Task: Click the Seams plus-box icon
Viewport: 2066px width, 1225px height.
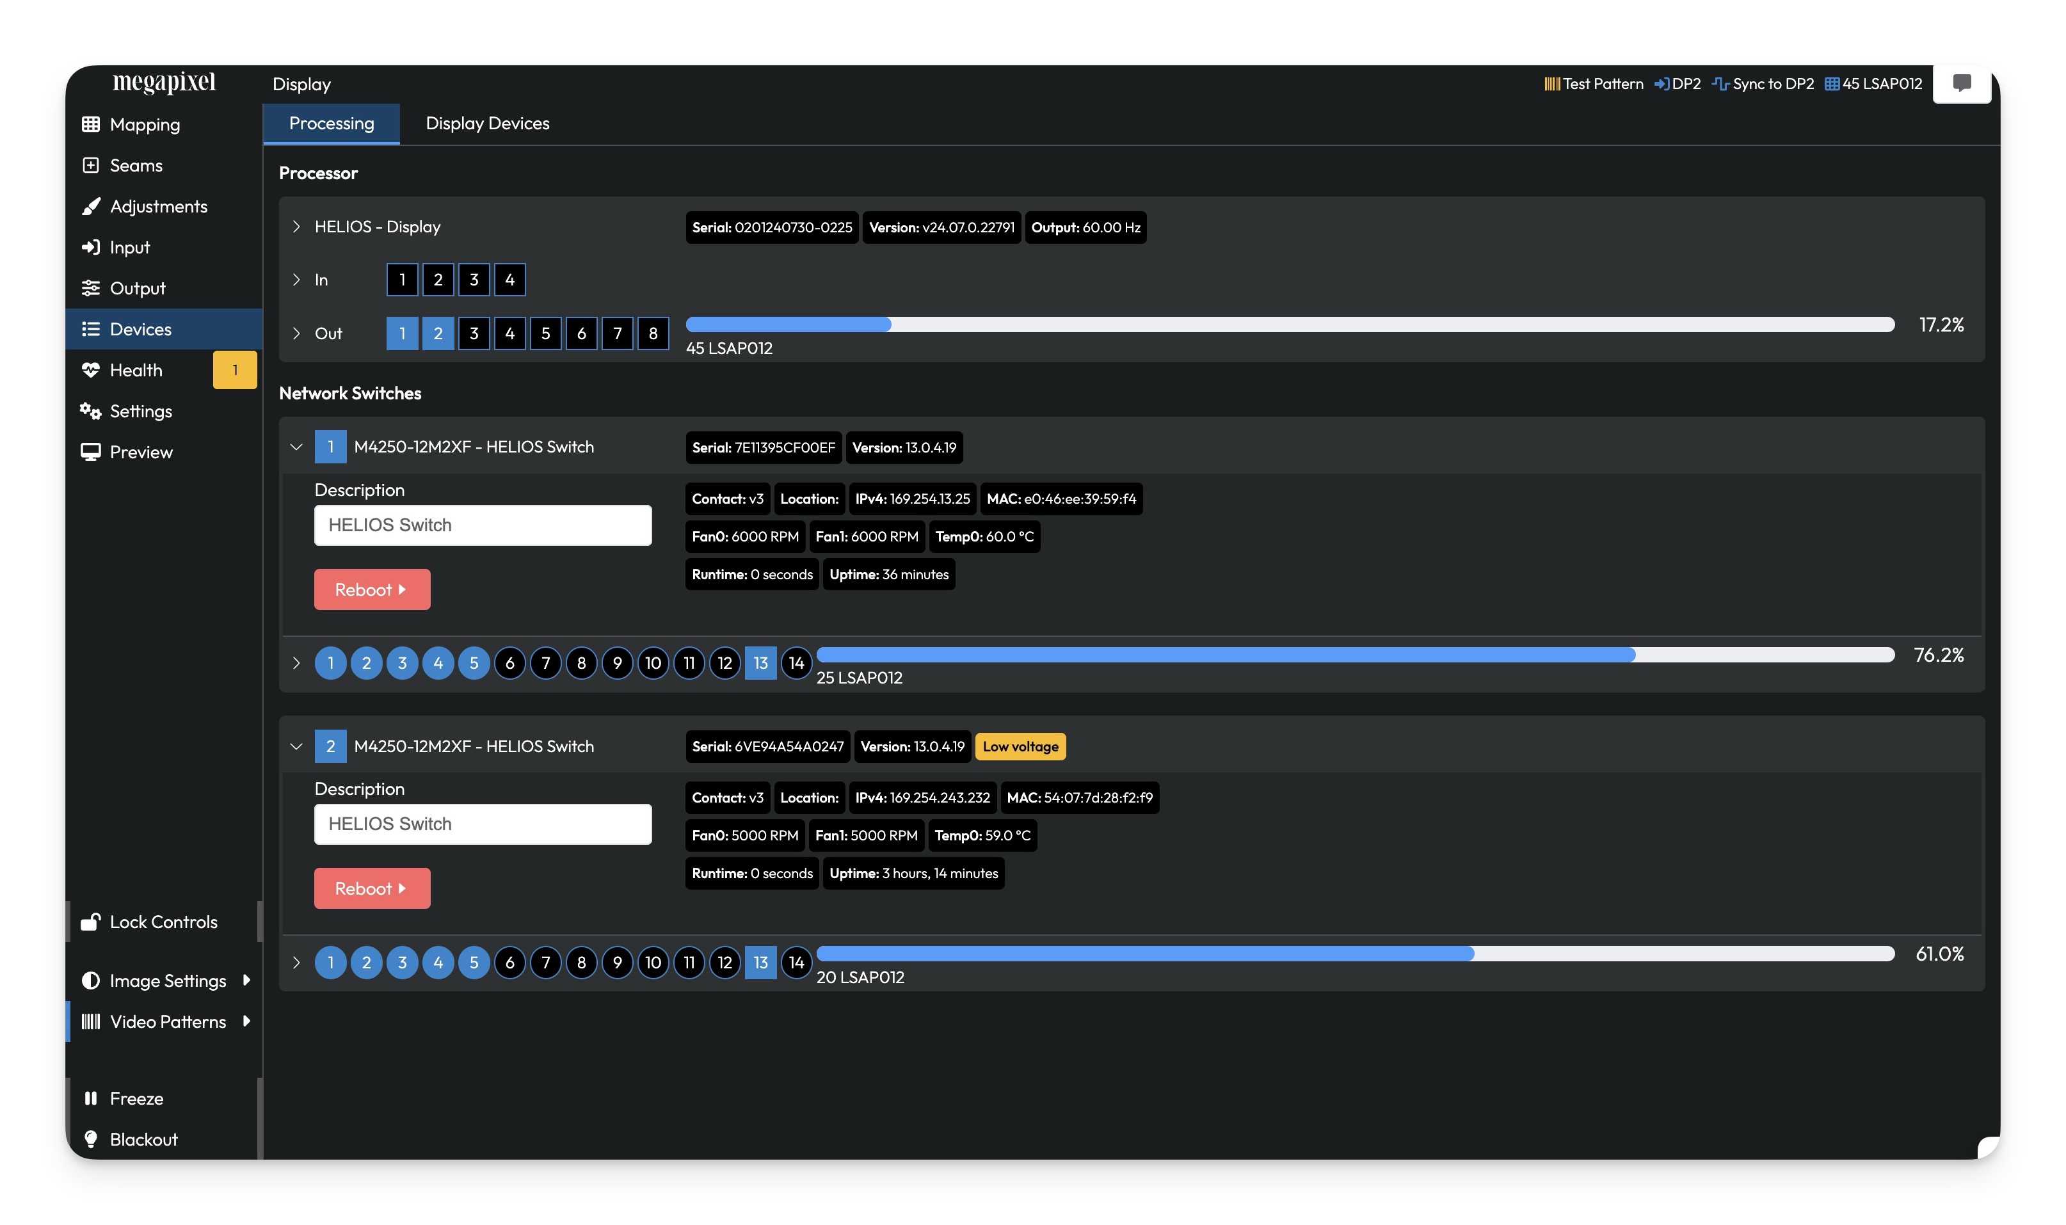Action: click(x=91, y=165)
